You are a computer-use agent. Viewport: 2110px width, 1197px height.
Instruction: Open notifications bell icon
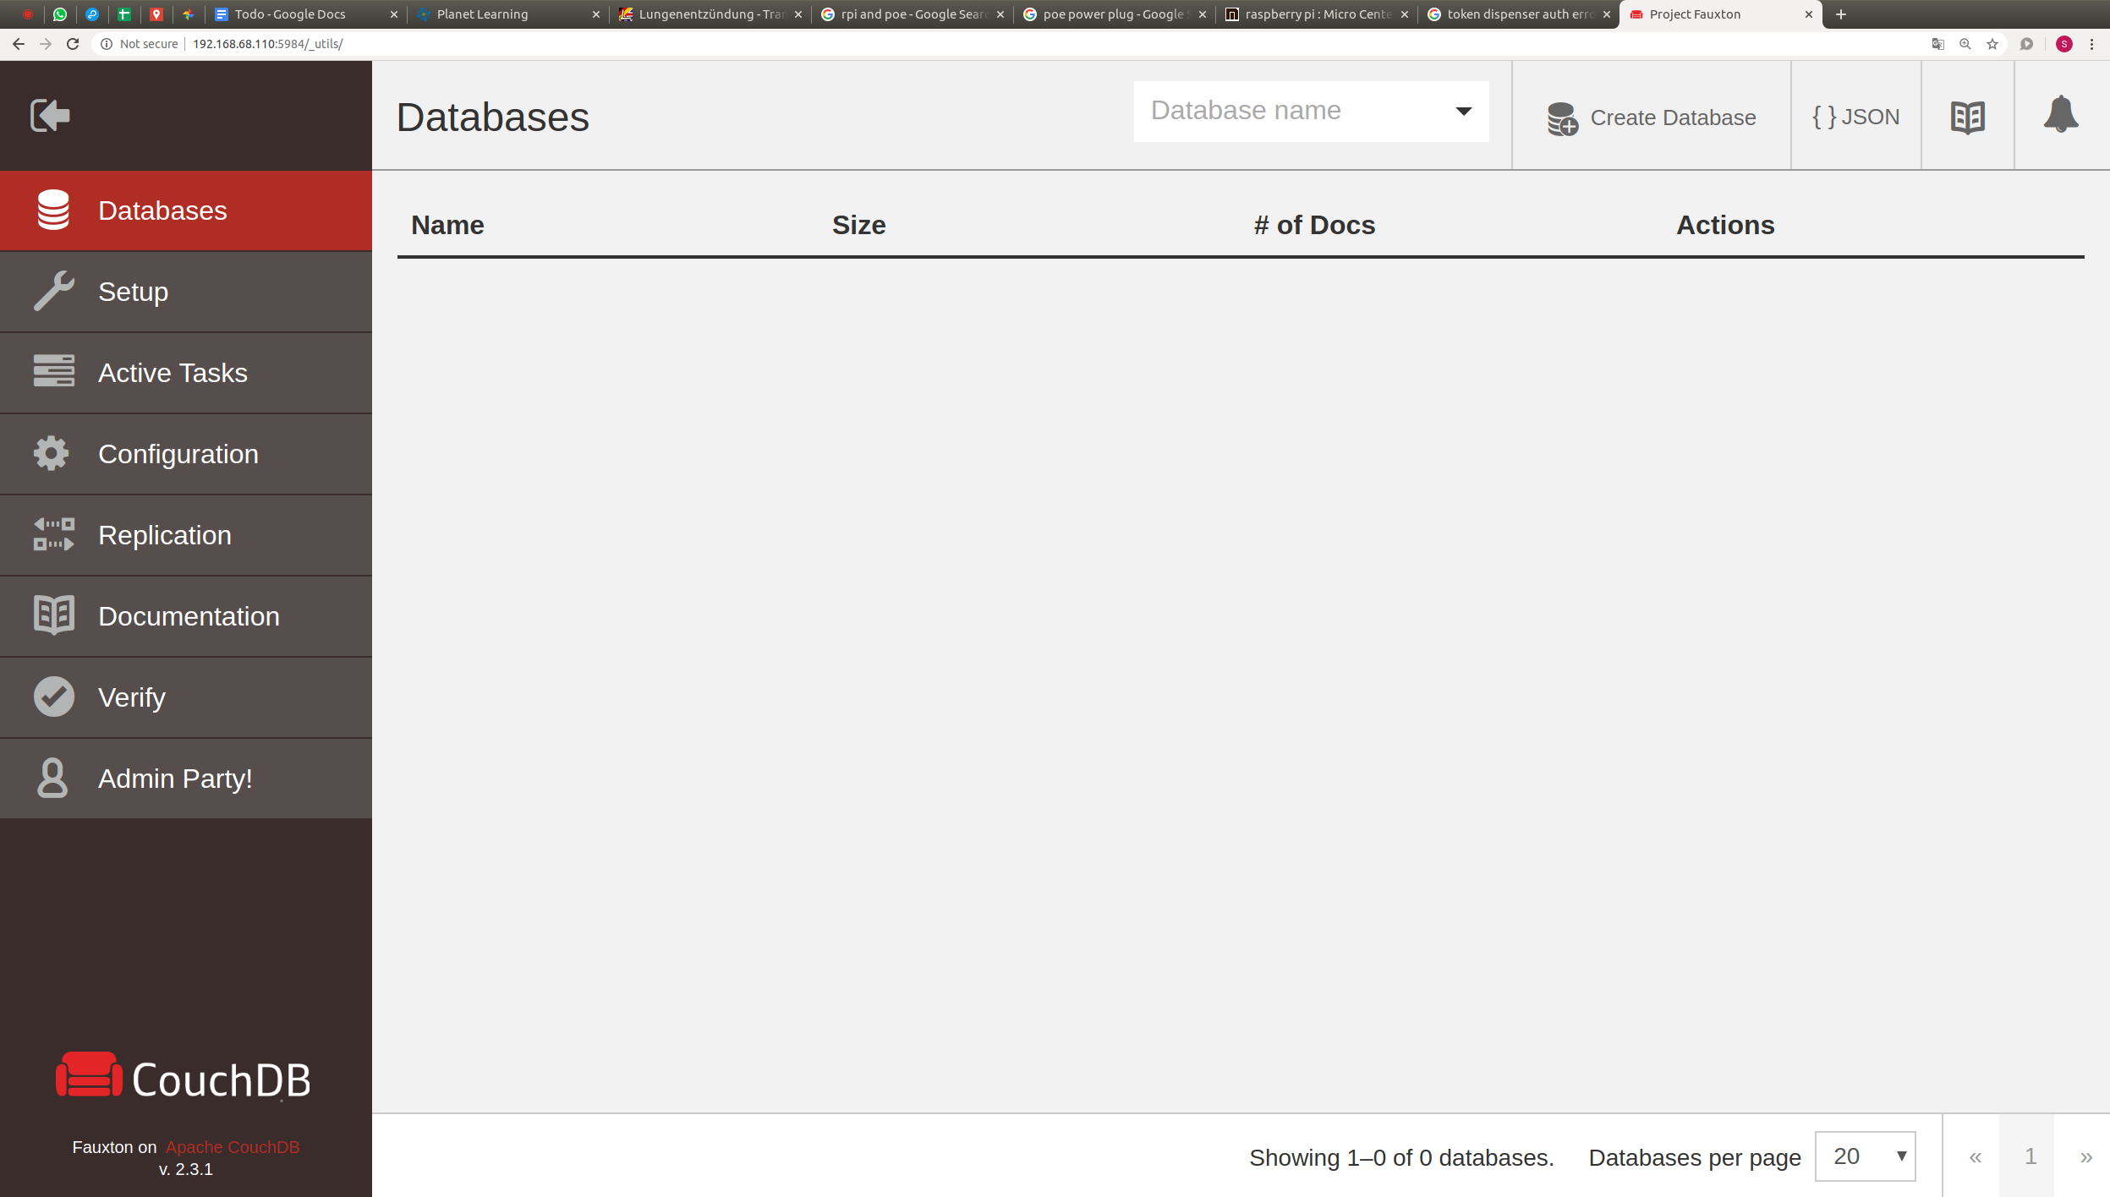click(x=2060, y=115)
